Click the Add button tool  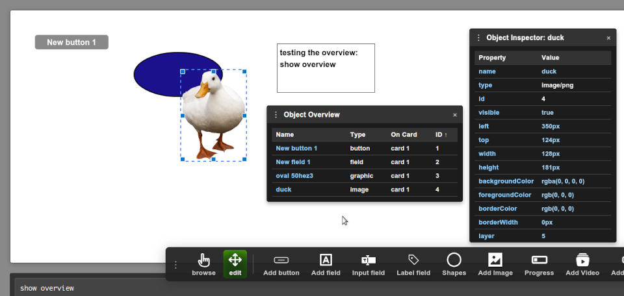tap(281, 264)
